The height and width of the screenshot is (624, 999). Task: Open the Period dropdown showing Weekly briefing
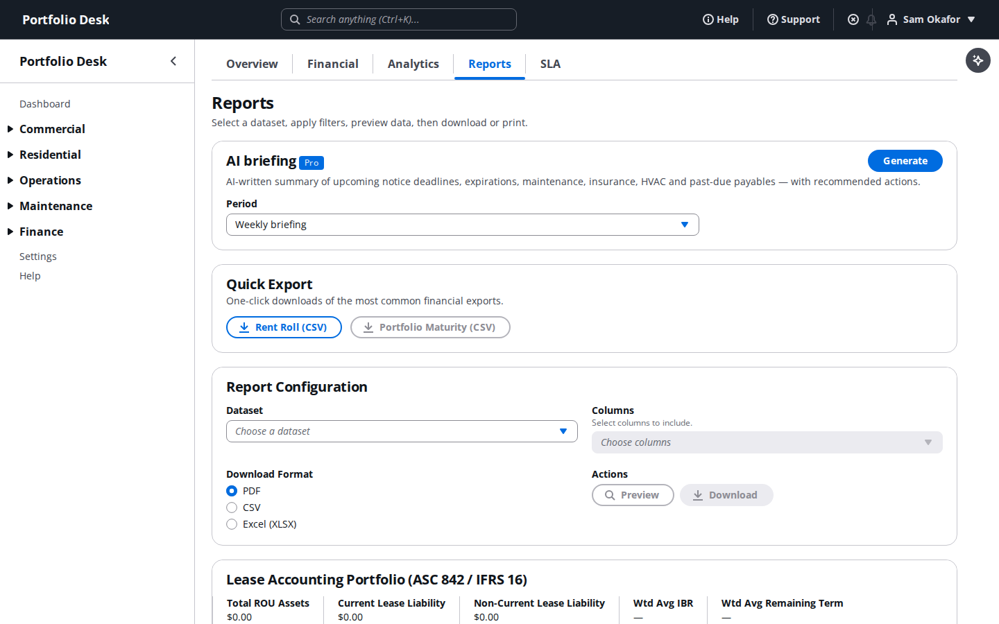[463, 225]
